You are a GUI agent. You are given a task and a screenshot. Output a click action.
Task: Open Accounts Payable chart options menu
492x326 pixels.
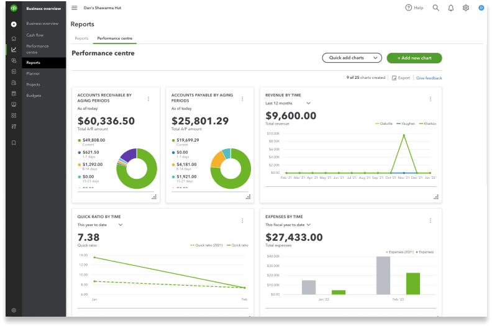click(x=242, y=99)
